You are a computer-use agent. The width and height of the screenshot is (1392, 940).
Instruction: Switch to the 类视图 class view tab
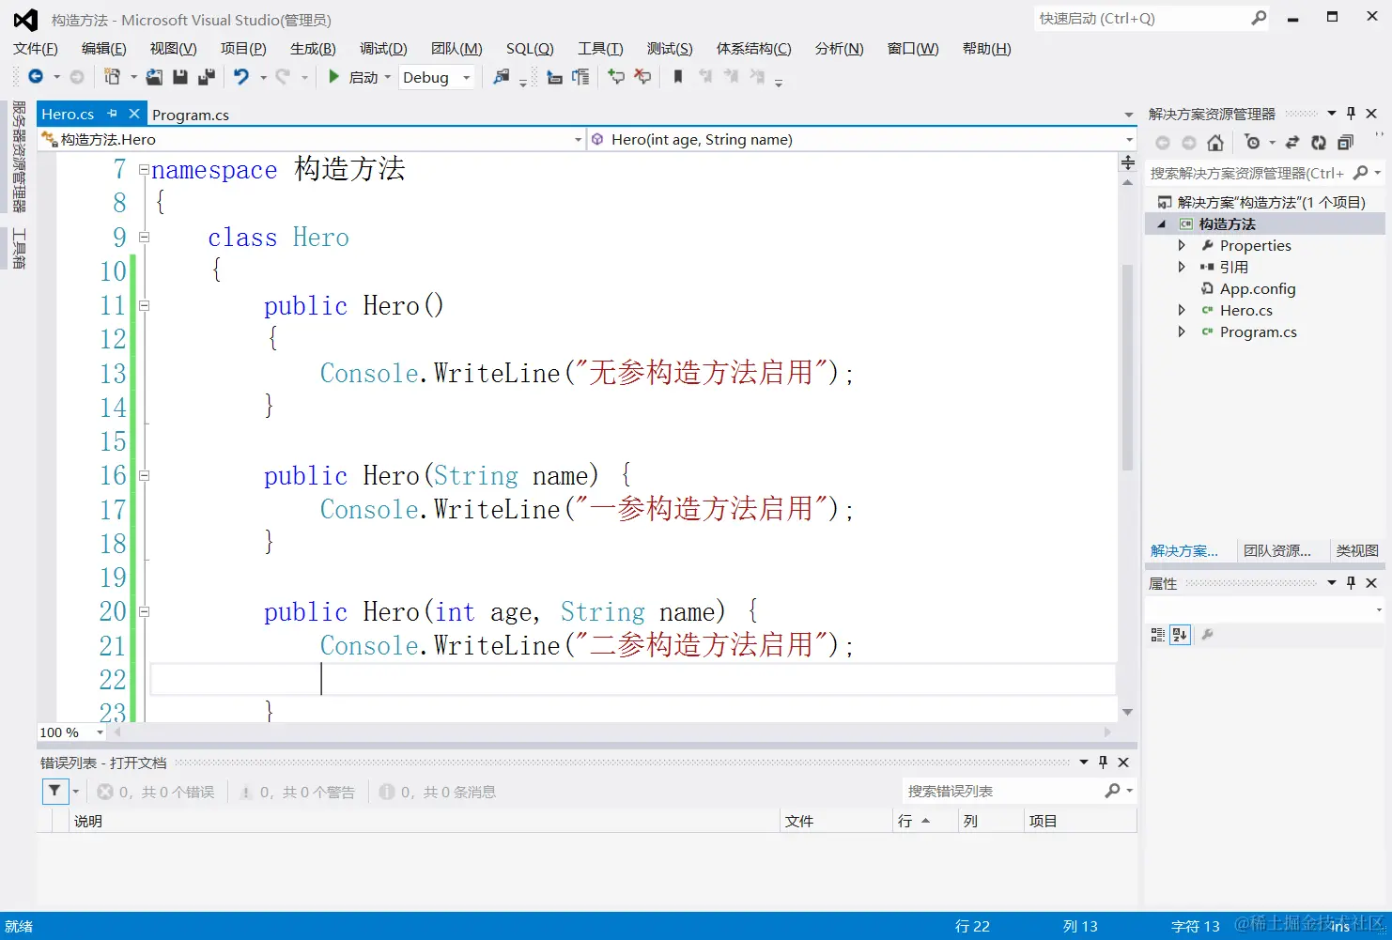pyautogui.click(x=1357, y=550)
